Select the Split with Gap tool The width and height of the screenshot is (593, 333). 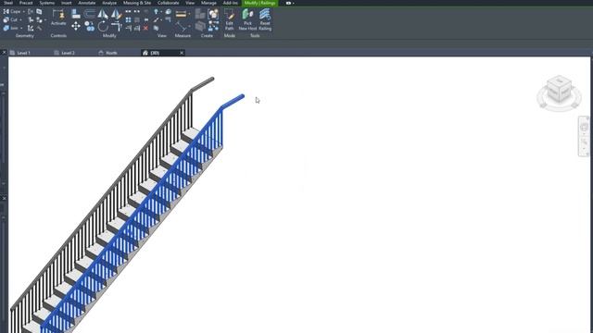[137, 12]
